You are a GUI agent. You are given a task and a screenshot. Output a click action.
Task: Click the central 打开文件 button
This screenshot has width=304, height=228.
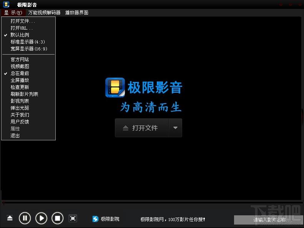(x=142, y=128)
